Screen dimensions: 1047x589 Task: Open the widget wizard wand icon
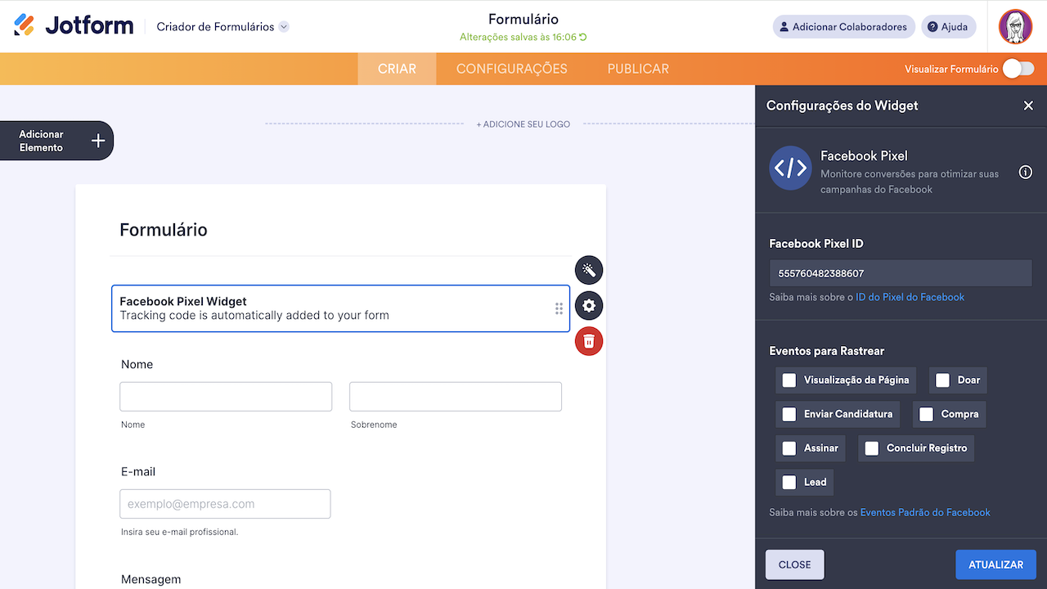coord(589,270)
